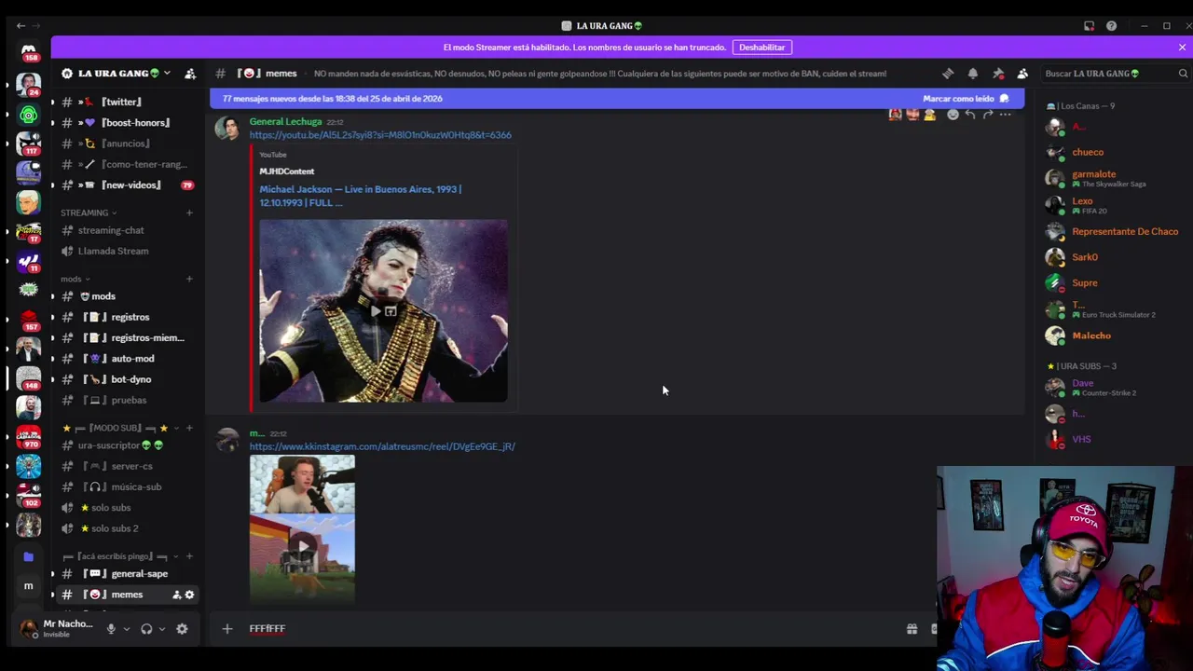This screenshot has width=1193, height=671.
Task: Disable Streamer mode with Deshabilitar
Action: (x=762, y=47)
